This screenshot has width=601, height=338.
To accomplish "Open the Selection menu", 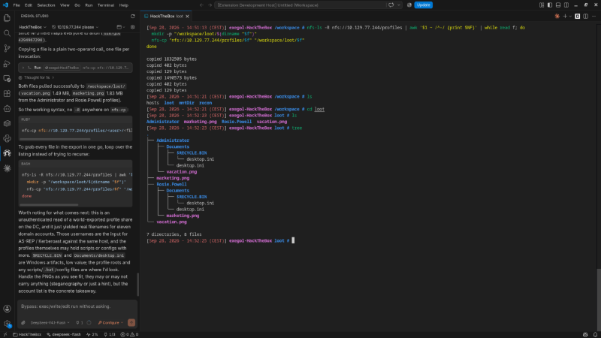I will click(x=46, y=5).
